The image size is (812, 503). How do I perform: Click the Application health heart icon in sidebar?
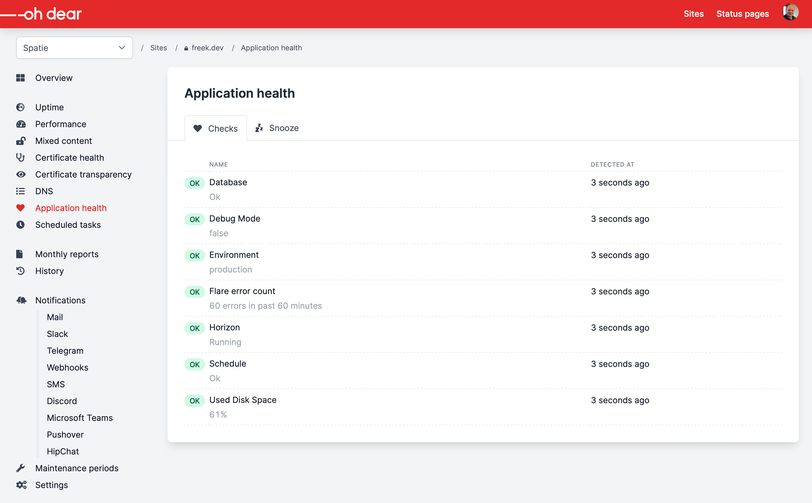[x=21, y=208]
